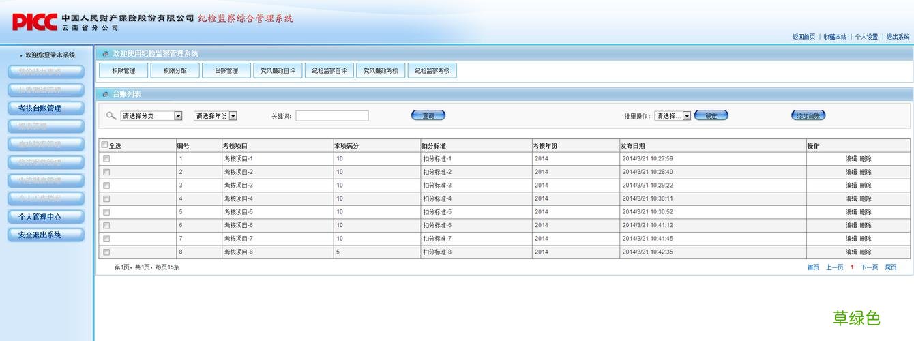
Task: Expand the 请选择年份 year dropdown
Action: coord(216,116)
